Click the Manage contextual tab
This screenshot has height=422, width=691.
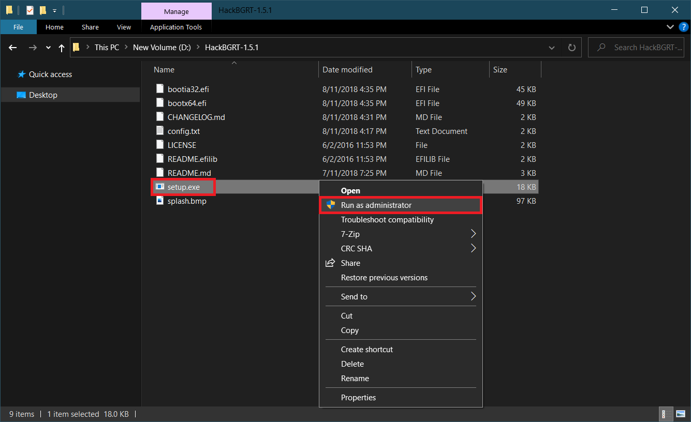tap(177, 11)
